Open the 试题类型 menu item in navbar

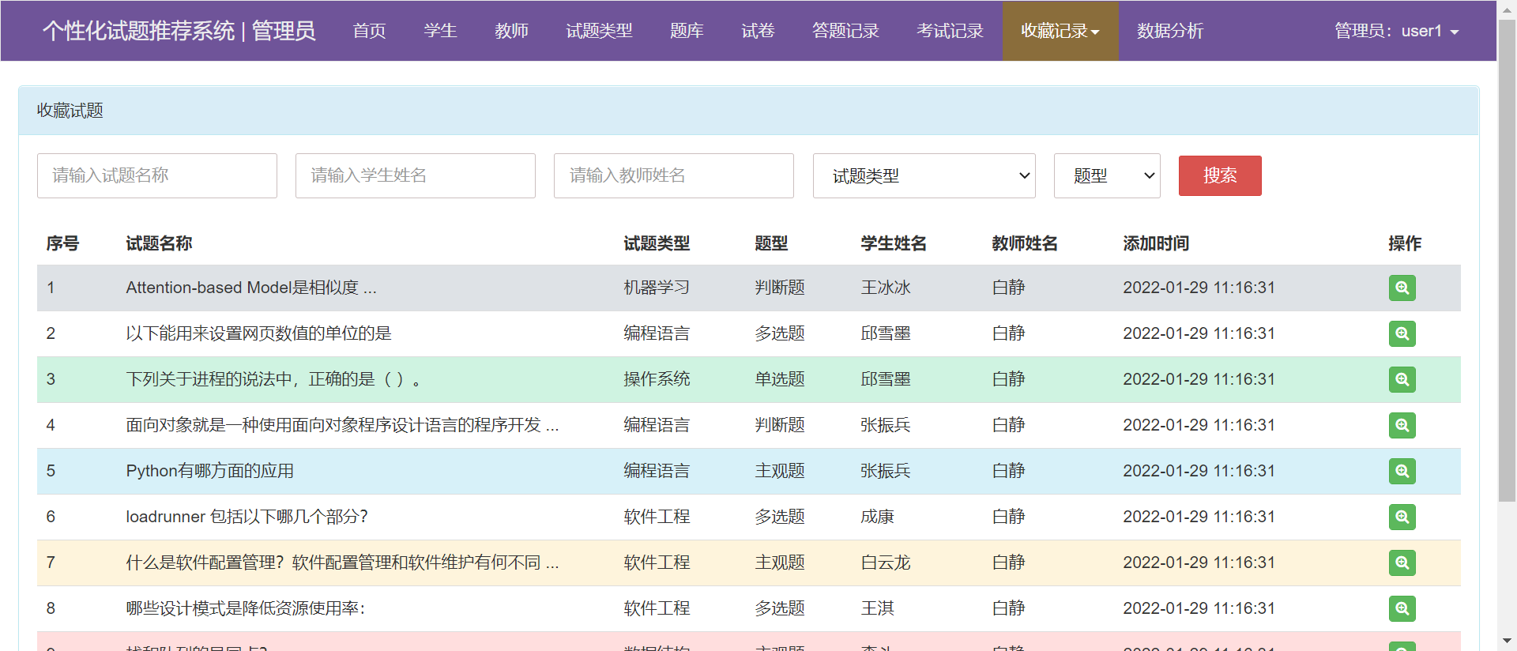pyautogui.click(x=600, y=31)
